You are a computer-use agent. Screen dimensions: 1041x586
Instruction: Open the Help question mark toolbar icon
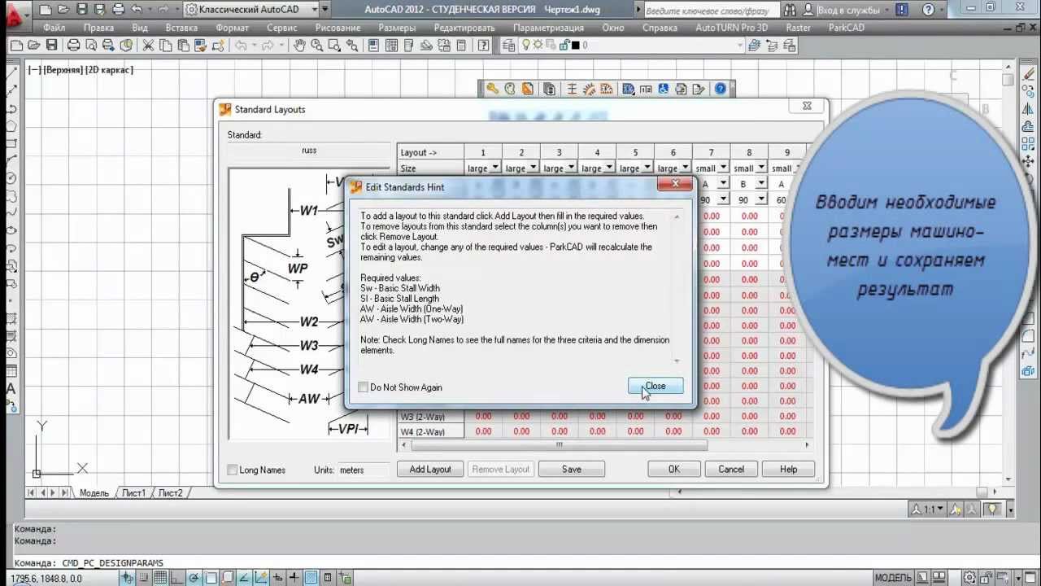484,46
